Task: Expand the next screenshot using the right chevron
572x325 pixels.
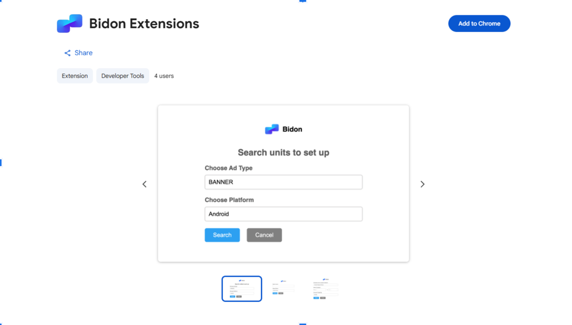Action: [x=422, y=184]
